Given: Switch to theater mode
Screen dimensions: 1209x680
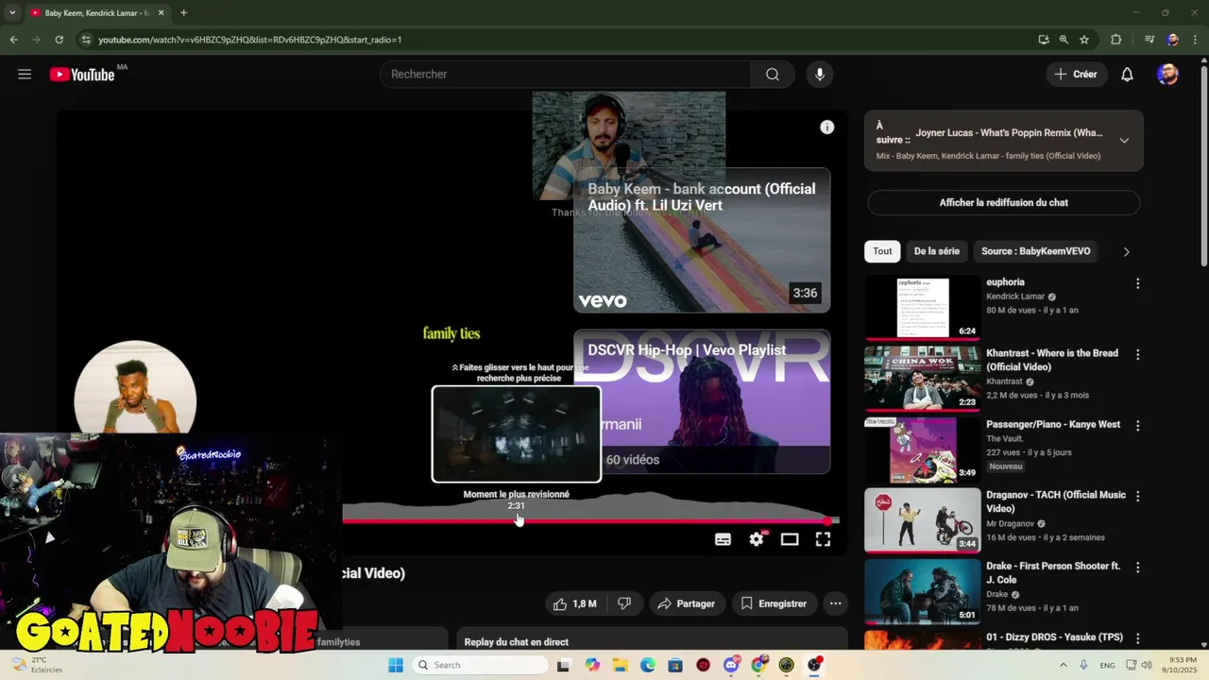Looking at the screenshot, I should [790, 539].
